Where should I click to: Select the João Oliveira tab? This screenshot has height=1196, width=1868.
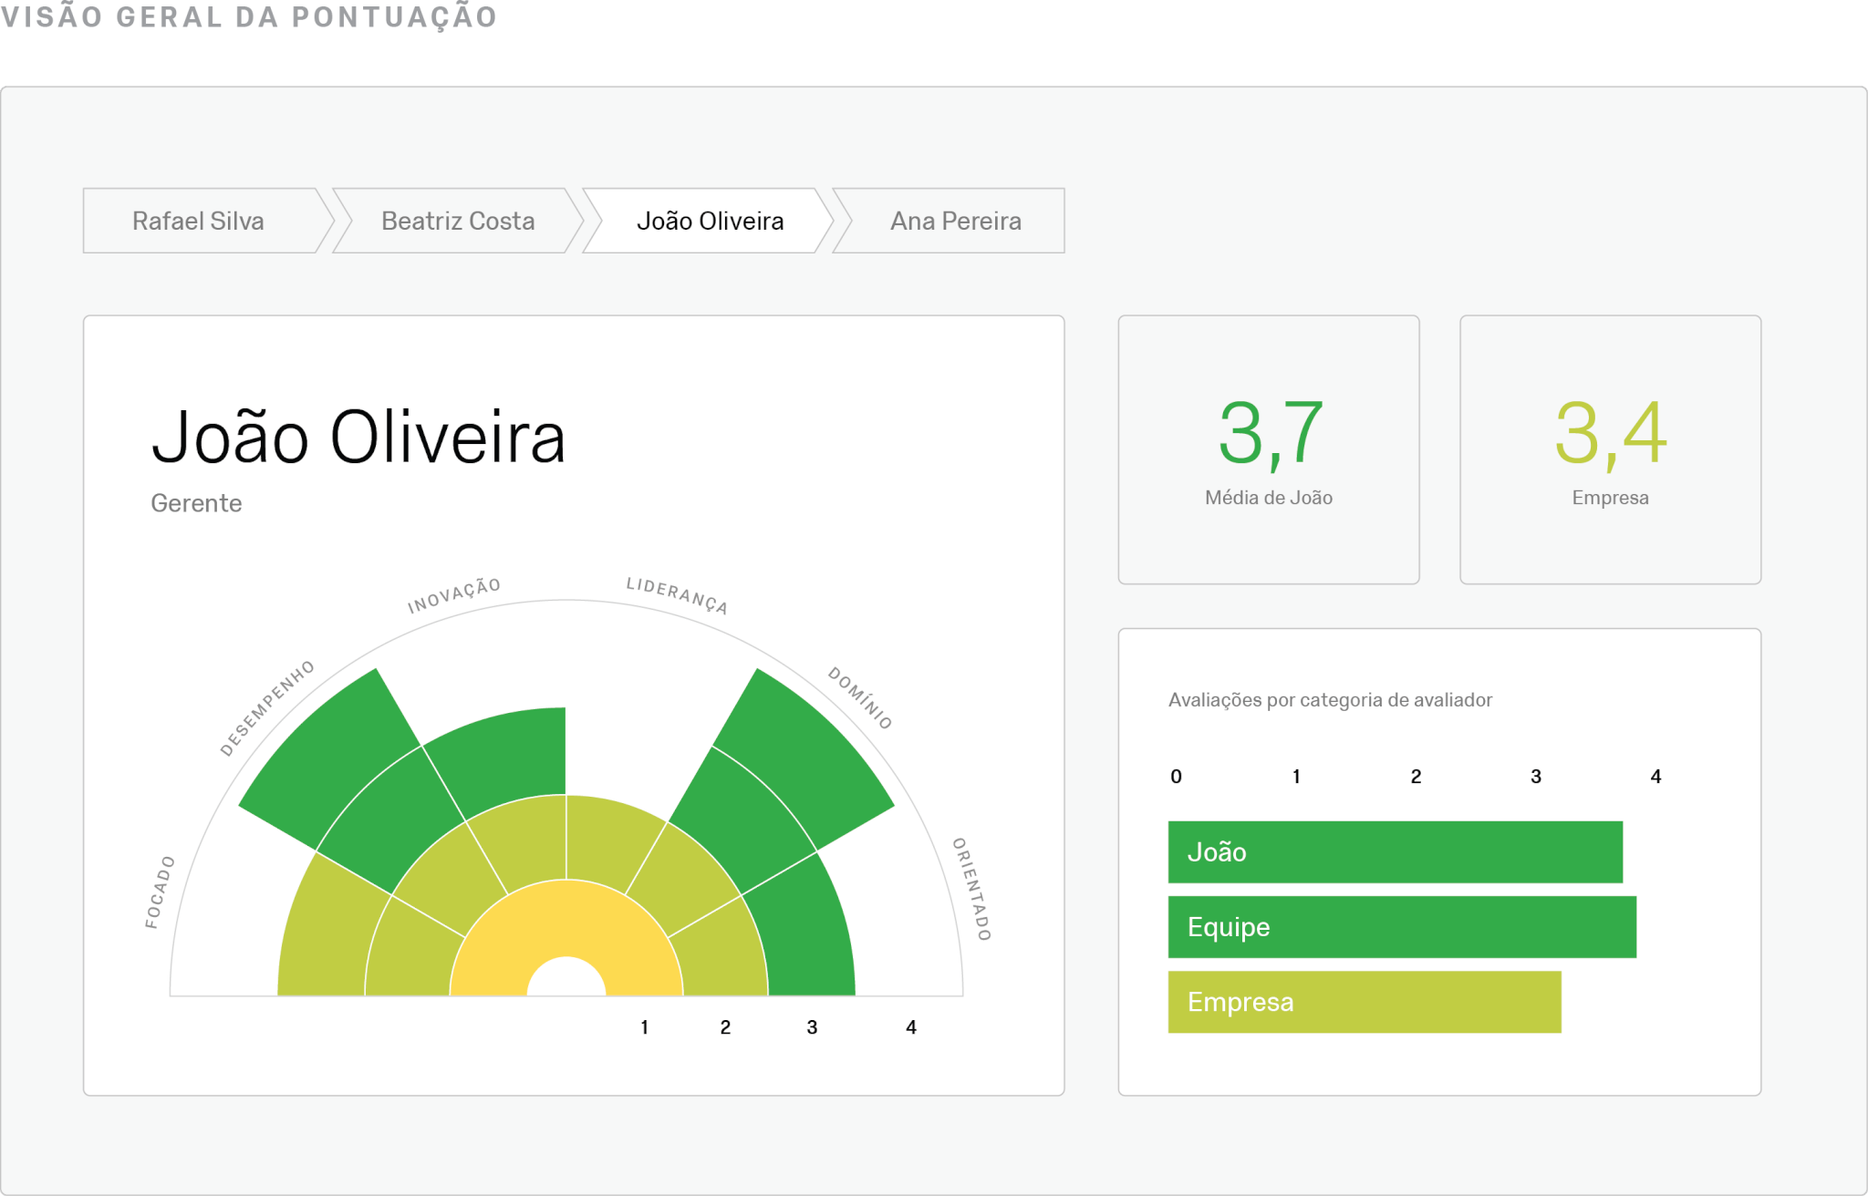[x=709, y=221]
